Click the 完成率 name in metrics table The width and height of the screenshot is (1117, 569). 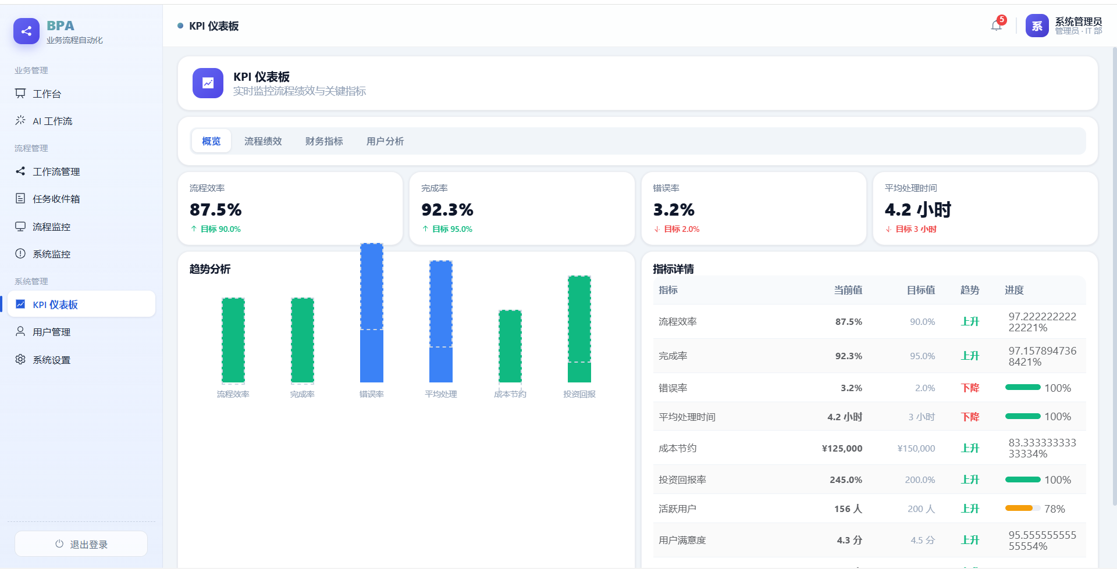click(x=673, y=356)
